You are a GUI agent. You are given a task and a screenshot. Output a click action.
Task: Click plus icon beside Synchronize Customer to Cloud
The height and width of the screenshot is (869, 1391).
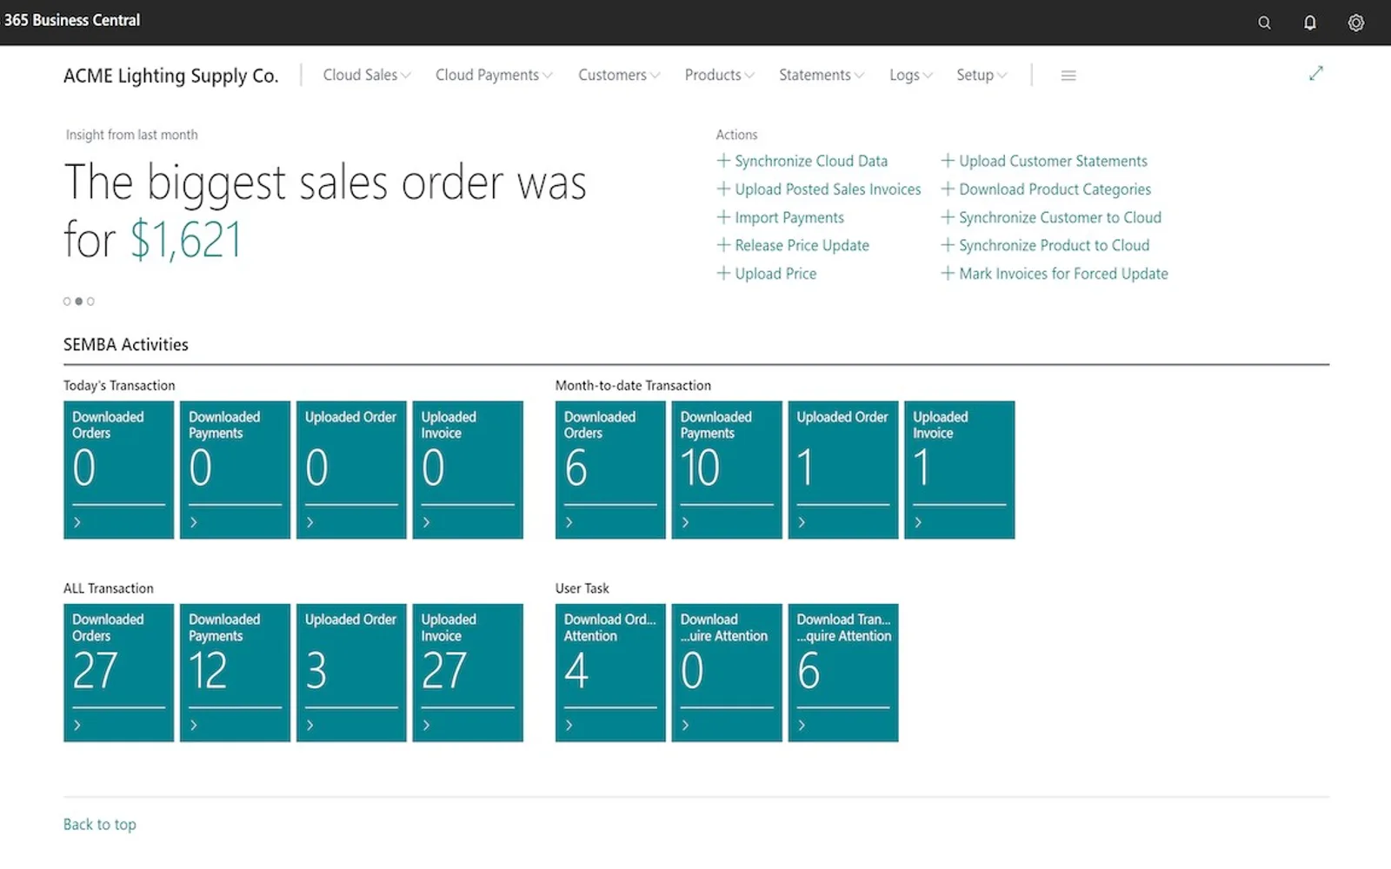pos(948,217)
